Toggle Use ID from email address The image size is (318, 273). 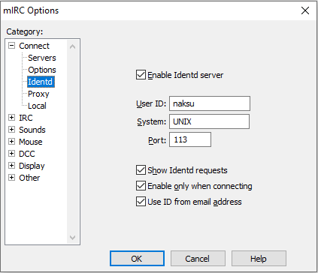141,202
